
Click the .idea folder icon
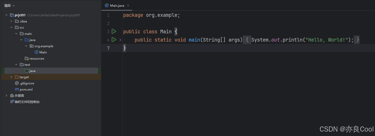point(17,21)
